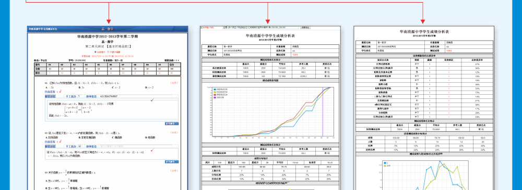Click the red legend swatch in the score line chart
Viewport: 522px width, 190px height.
tap(215, 94)
